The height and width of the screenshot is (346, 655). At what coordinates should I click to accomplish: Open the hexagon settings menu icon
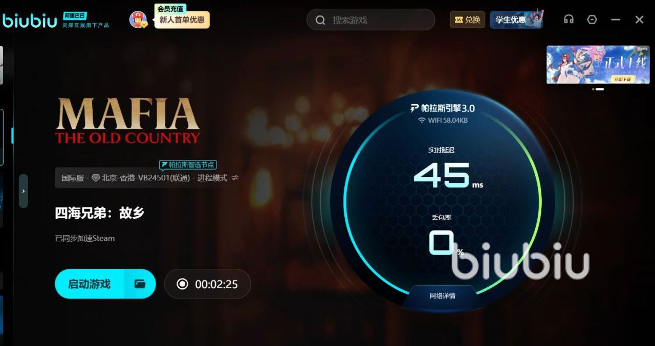[592, 19]
